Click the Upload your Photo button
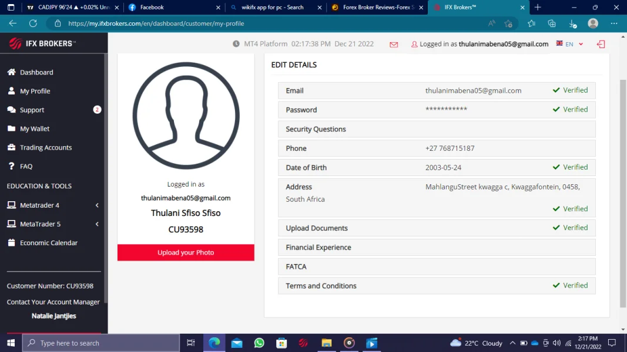 186,253
